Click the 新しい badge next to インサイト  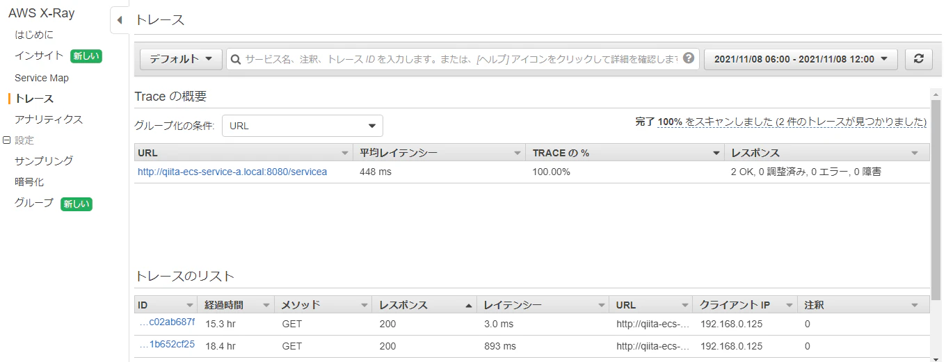point(86,56)
